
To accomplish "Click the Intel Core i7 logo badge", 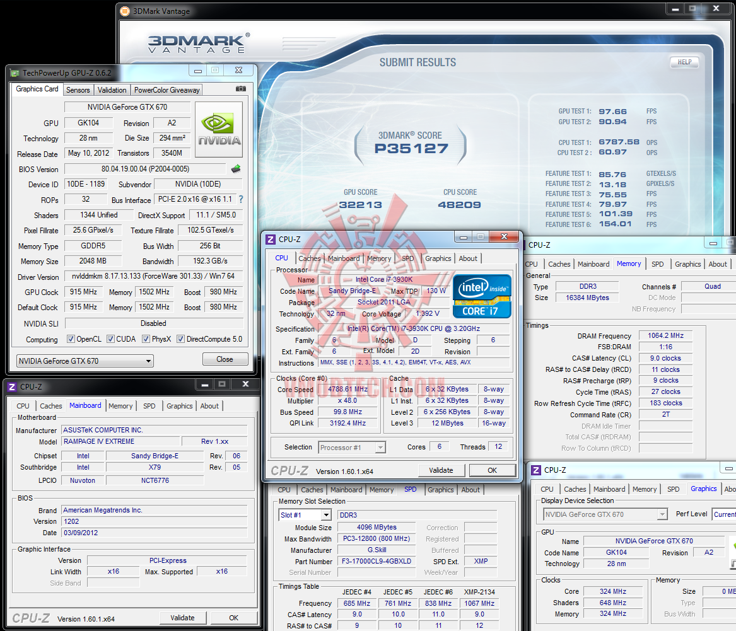I will coord(482,296).
